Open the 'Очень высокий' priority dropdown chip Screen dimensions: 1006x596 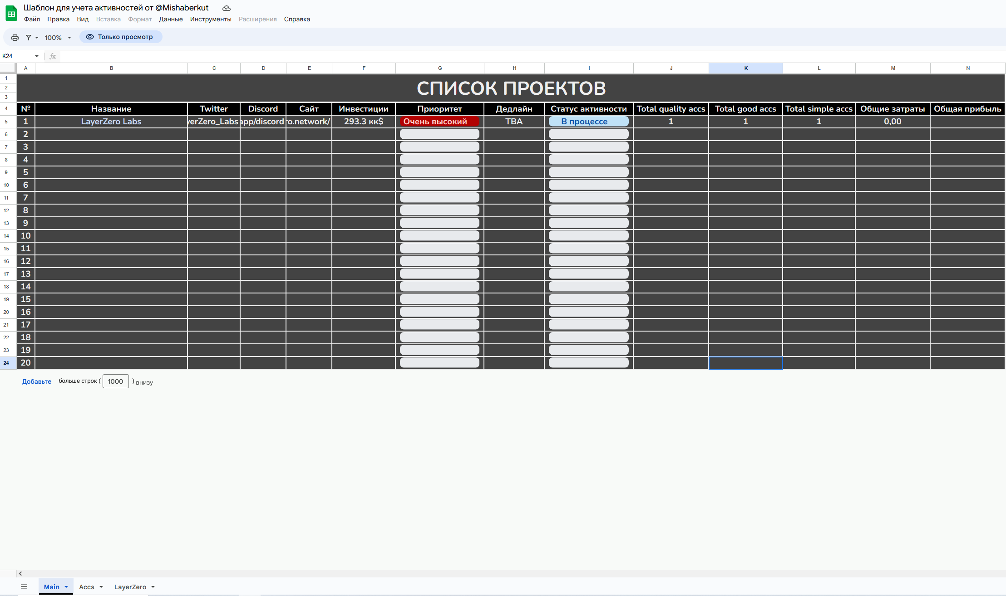tap(439, 122)
